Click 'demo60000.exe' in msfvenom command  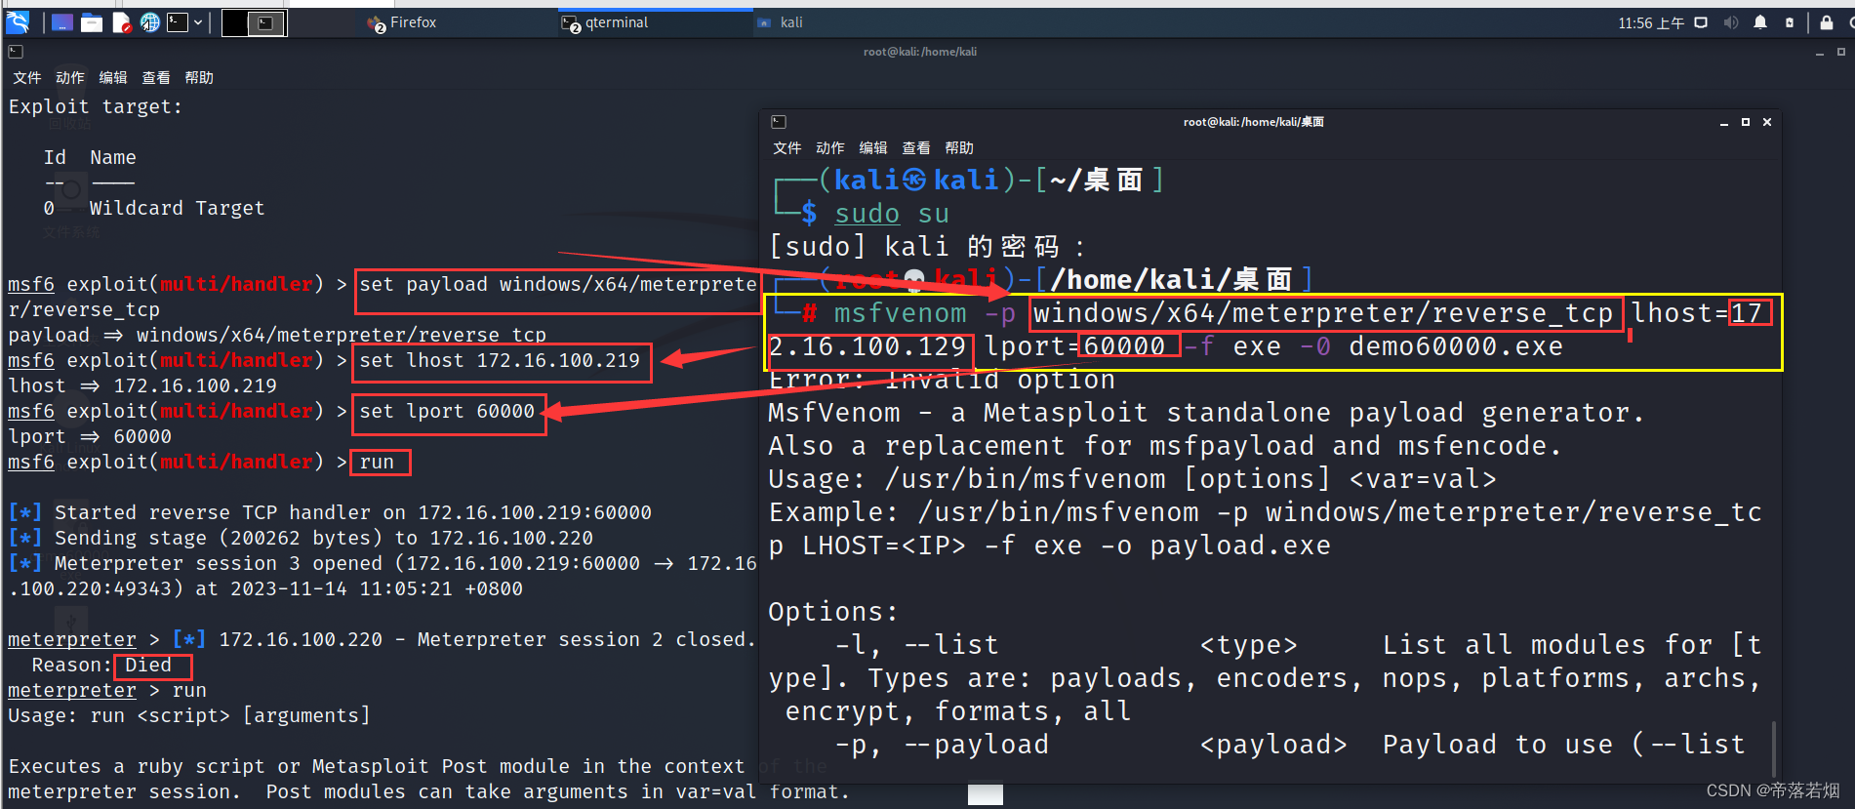click(1456, 346)
